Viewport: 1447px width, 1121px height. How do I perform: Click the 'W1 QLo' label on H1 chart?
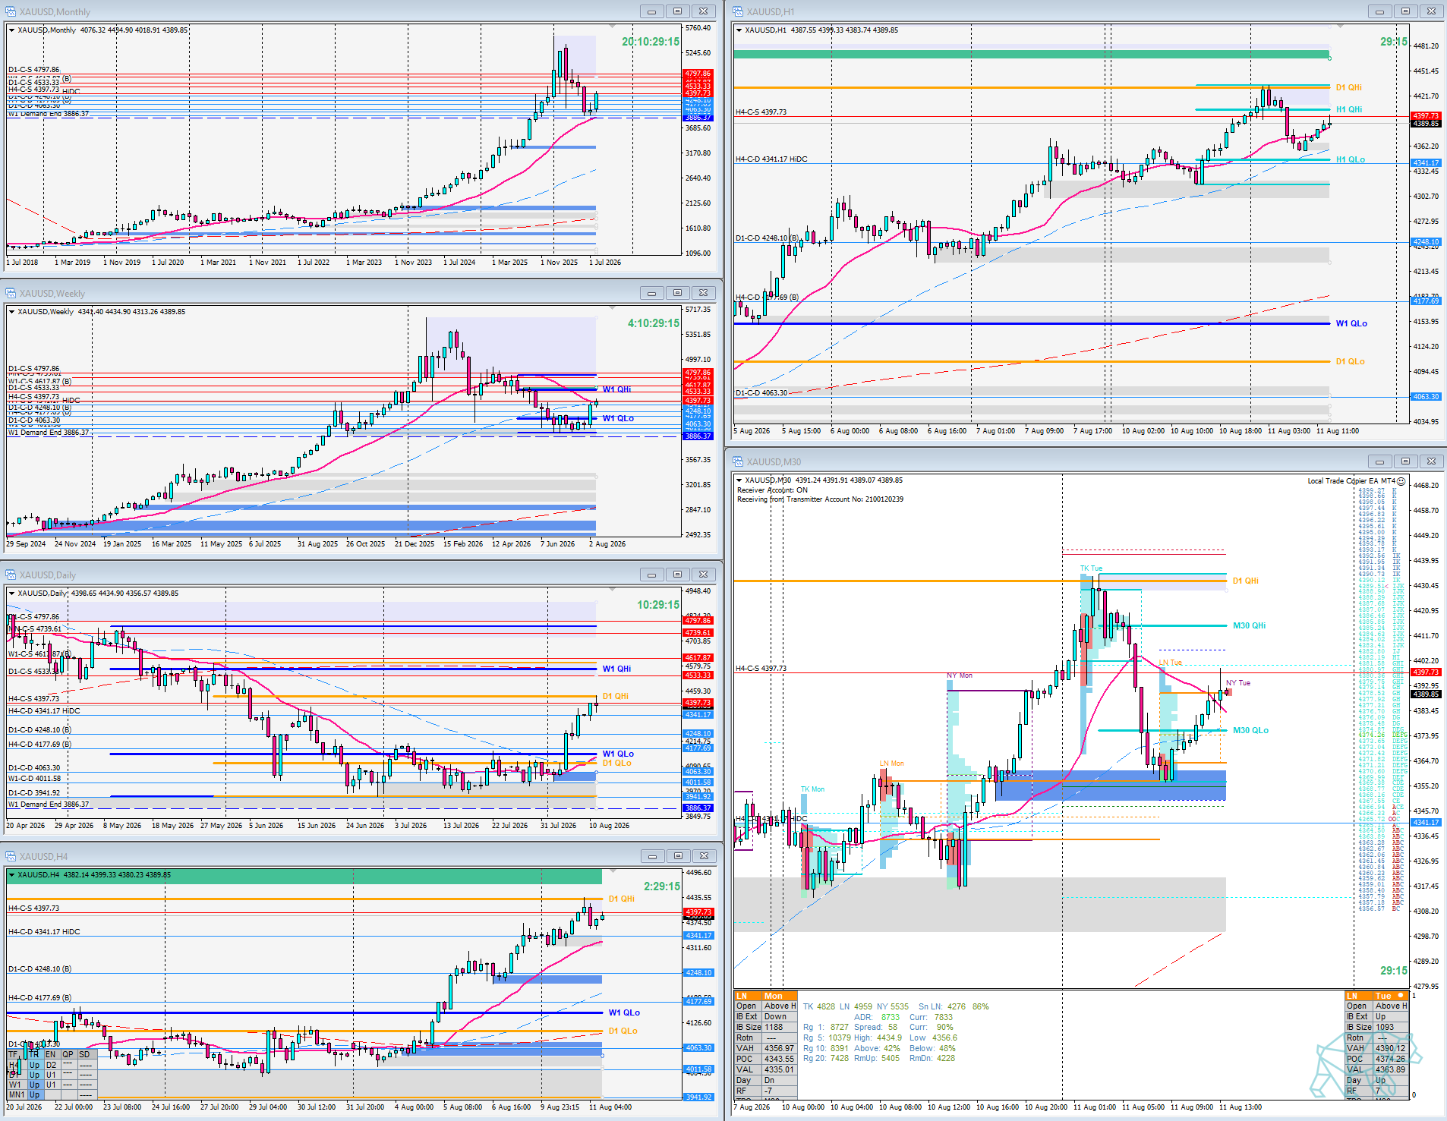pos(1351,323)
